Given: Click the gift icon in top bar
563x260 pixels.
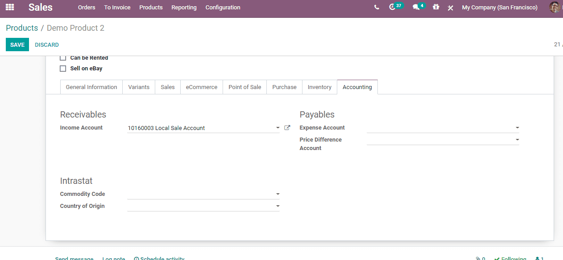Looking at the screenshot, I should [436, 7].
